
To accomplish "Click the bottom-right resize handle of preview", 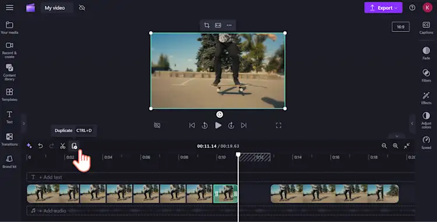I will click(285, 108).
